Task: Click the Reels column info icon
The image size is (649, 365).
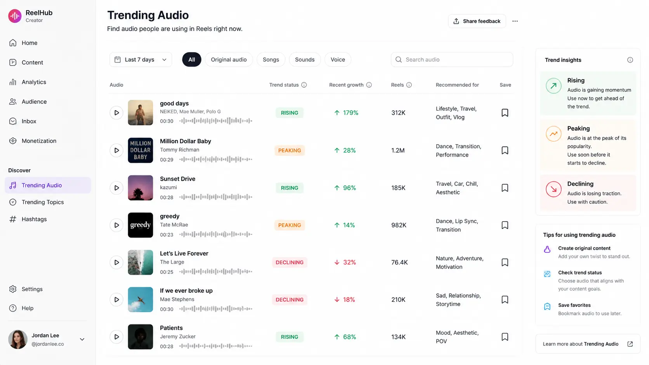Action: tap(409, 85)
